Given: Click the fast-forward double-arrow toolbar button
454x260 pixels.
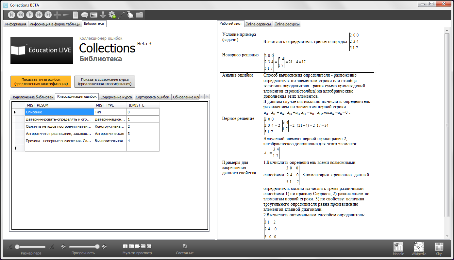Looking at the screenshot, I should 39,15.
